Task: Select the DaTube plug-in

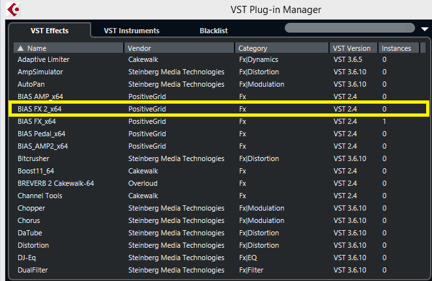Action: (x=219, y=233)
